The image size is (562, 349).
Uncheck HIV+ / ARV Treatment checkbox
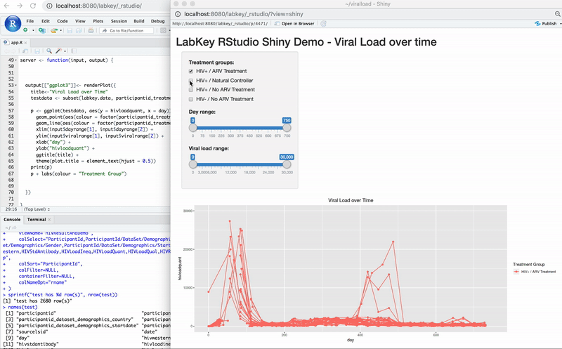click(192, 71)
